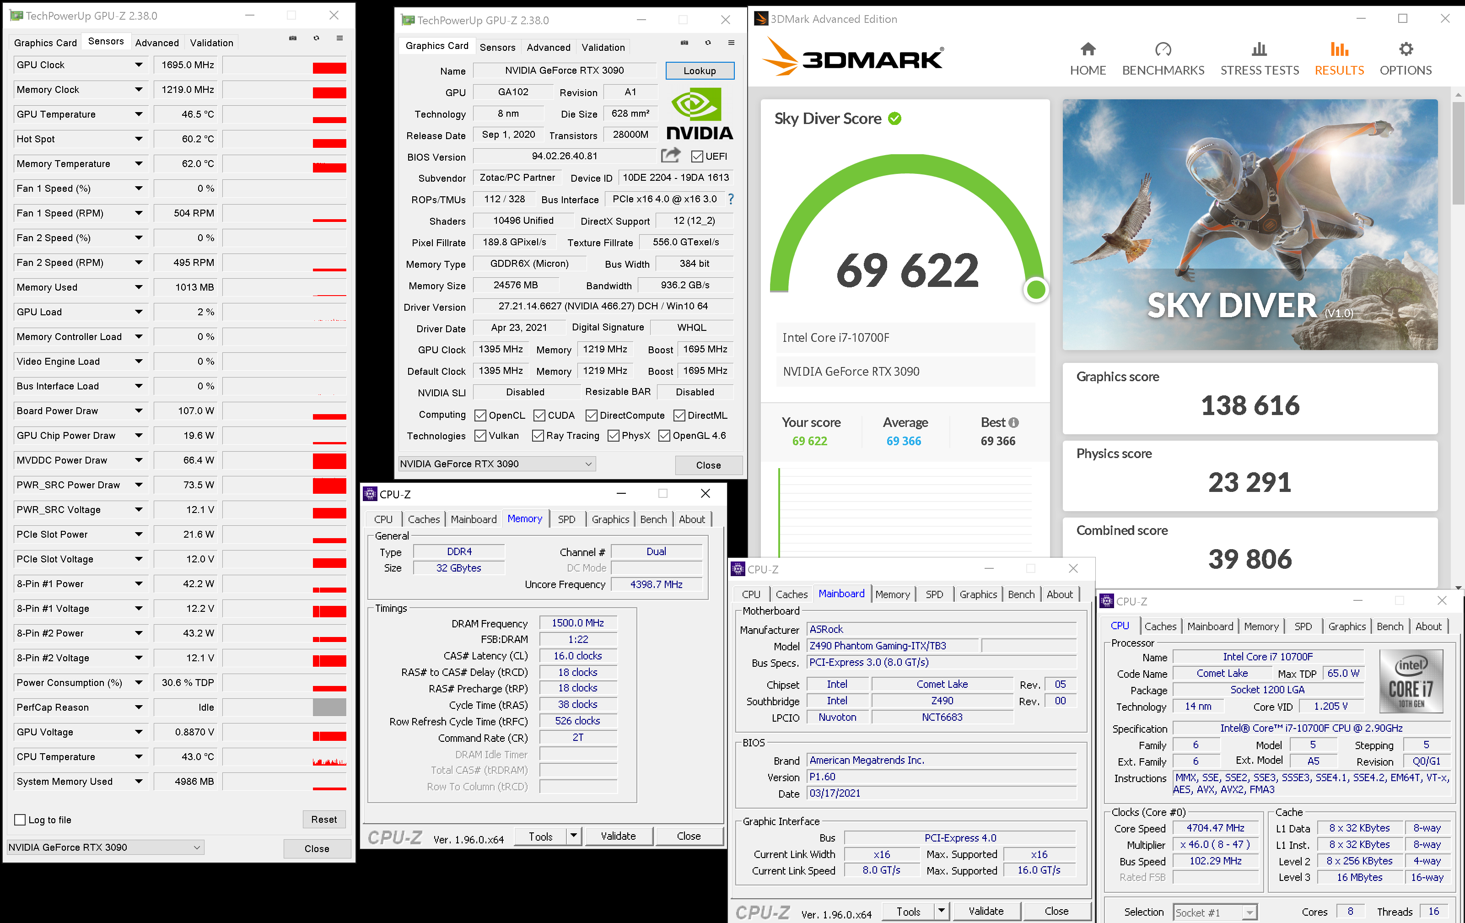Toggle the Ray Tracing checkbox
Viewport: 1465px width, 923px height.
[x=538, y=436]
